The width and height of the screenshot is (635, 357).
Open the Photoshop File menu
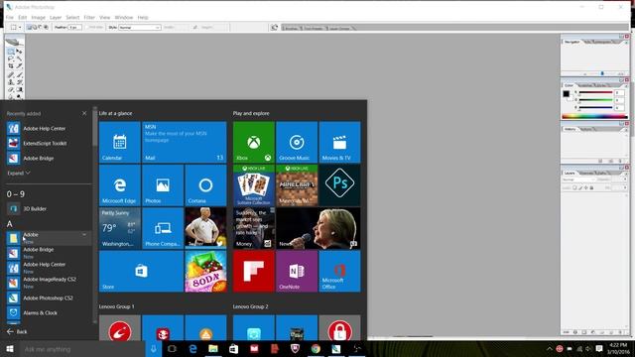tap(10, 18)
